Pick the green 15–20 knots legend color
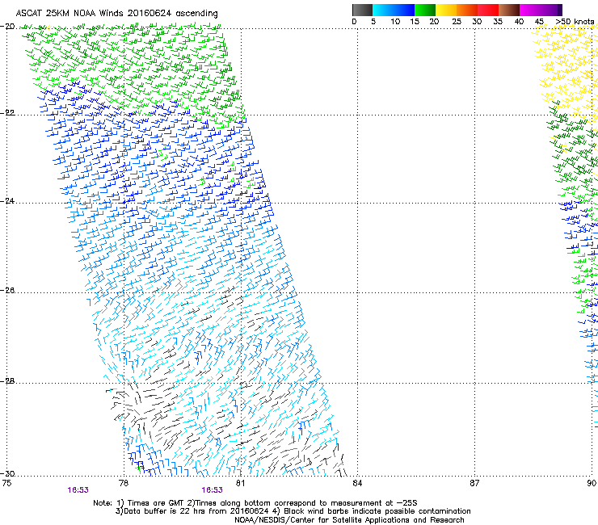598x525 pixels. [425, 10]
